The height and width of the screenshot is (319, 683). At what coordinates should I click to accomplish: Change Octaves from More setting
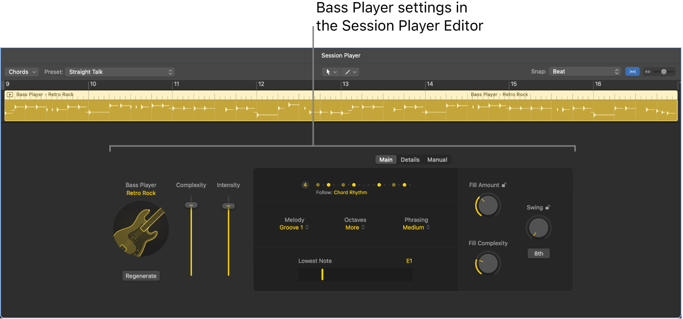pyautogui.click(x=355, y=227)
